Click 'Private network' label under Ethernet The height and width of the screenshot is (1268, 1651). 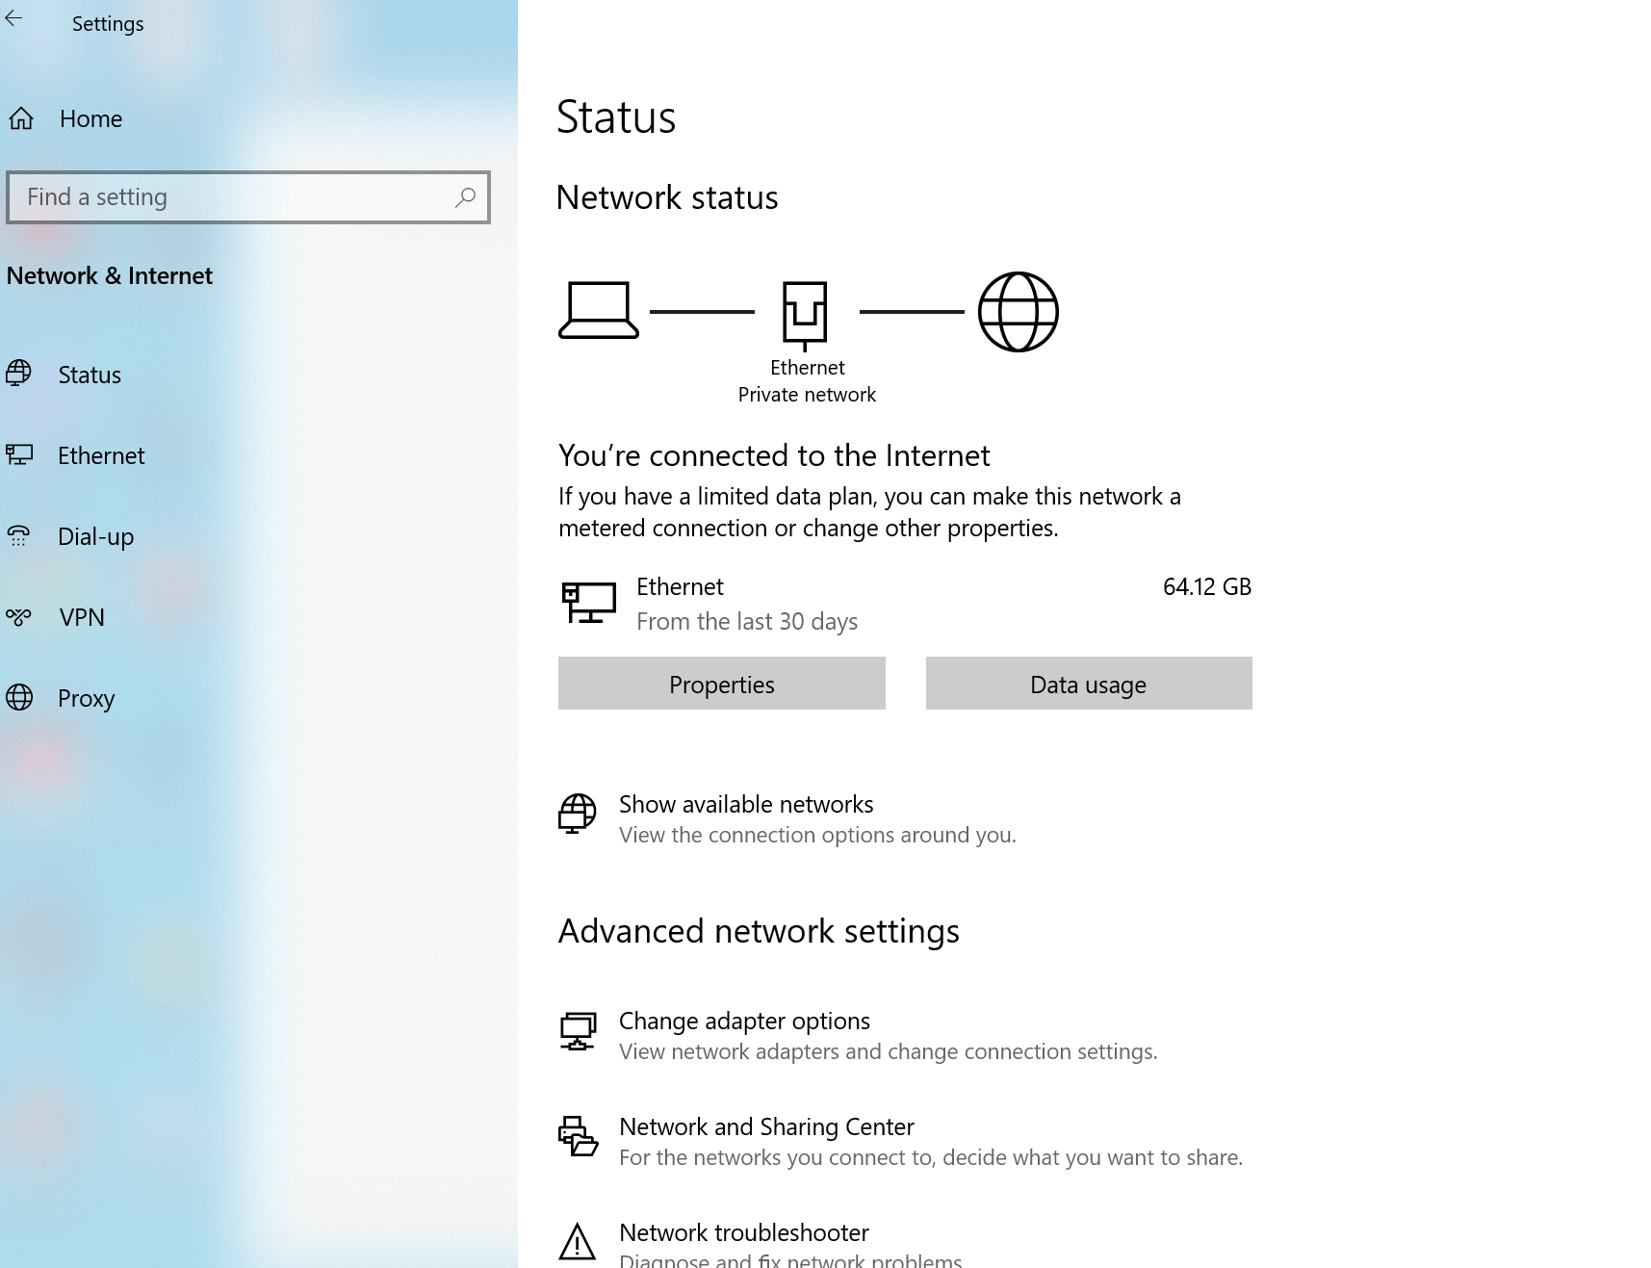[807, 395]
